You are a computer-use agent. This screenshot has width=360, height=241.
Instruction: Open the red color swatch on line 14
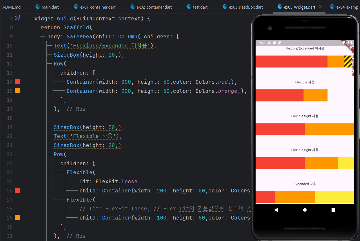[17, 82]
